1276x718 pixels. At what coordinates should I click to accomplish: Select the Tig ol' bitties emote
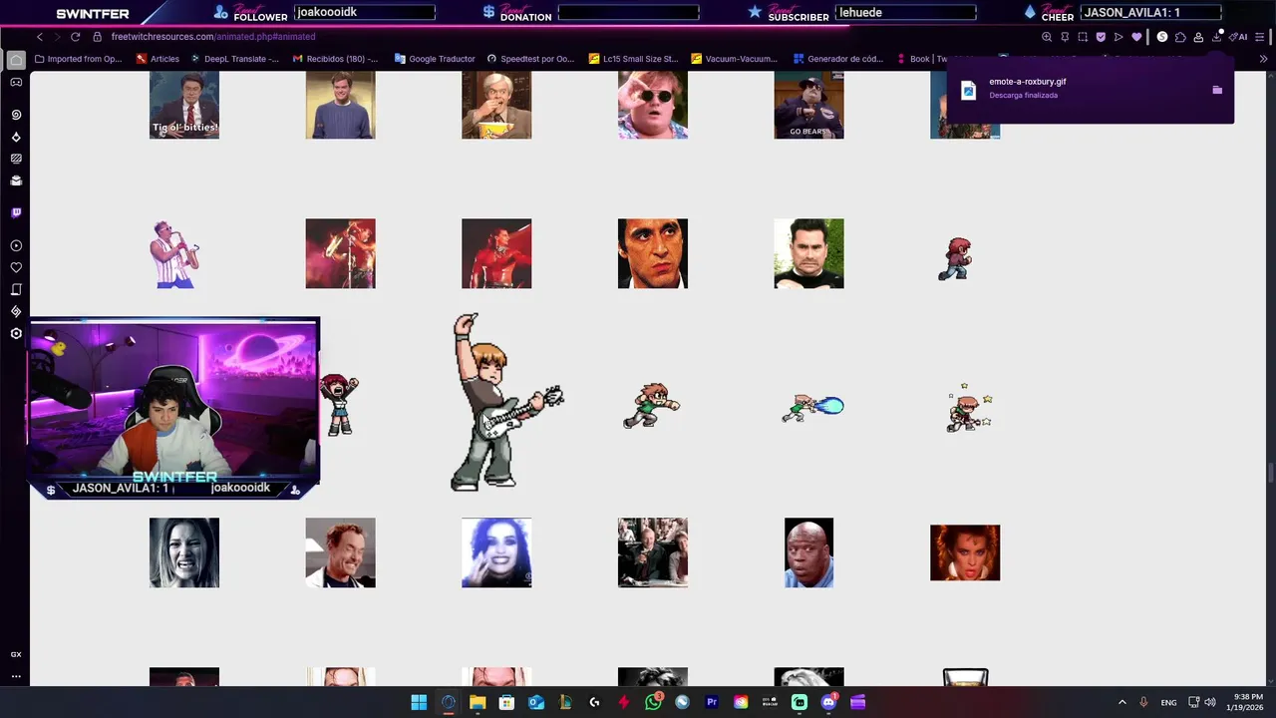coord(184,105)
